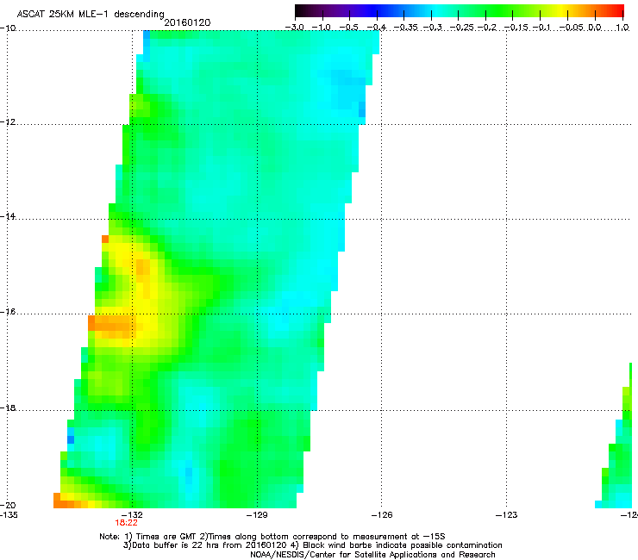Click the 1.0 label ending the color scale
Screen dimensions: 638x560
622,28
